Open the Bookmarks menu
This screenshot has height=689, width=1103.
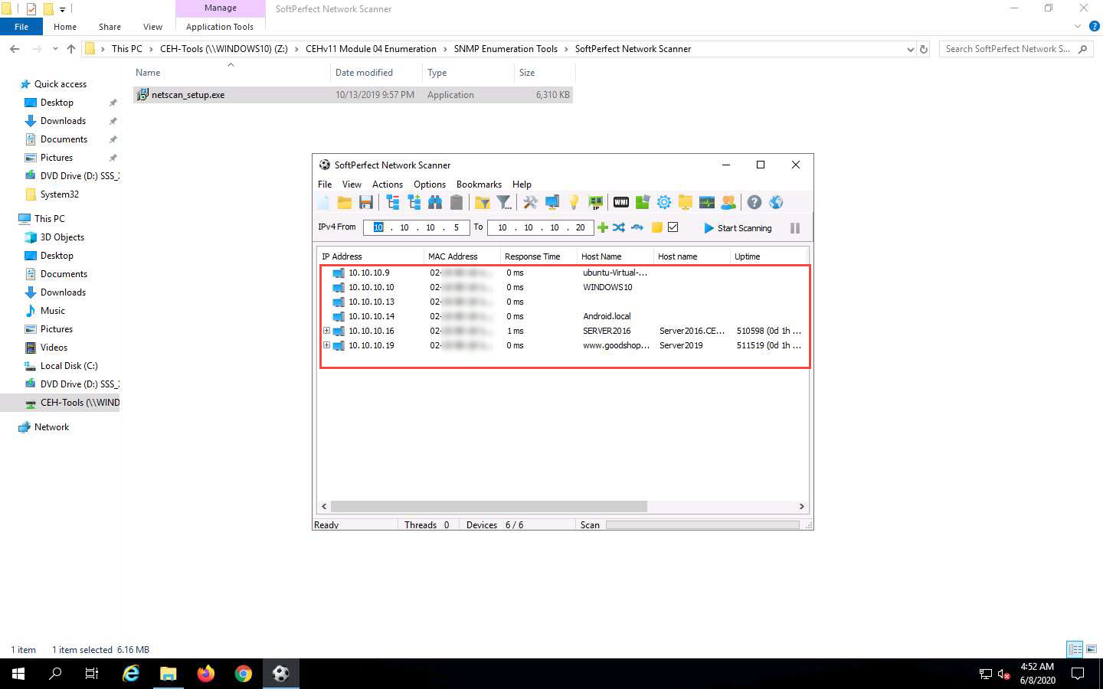coord(479,184)
